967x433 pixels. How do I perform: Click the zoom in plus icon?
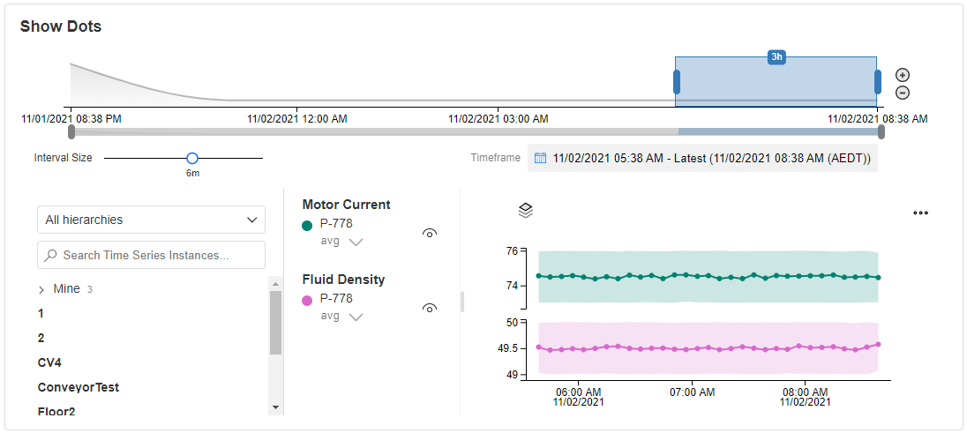click(903, 75)
